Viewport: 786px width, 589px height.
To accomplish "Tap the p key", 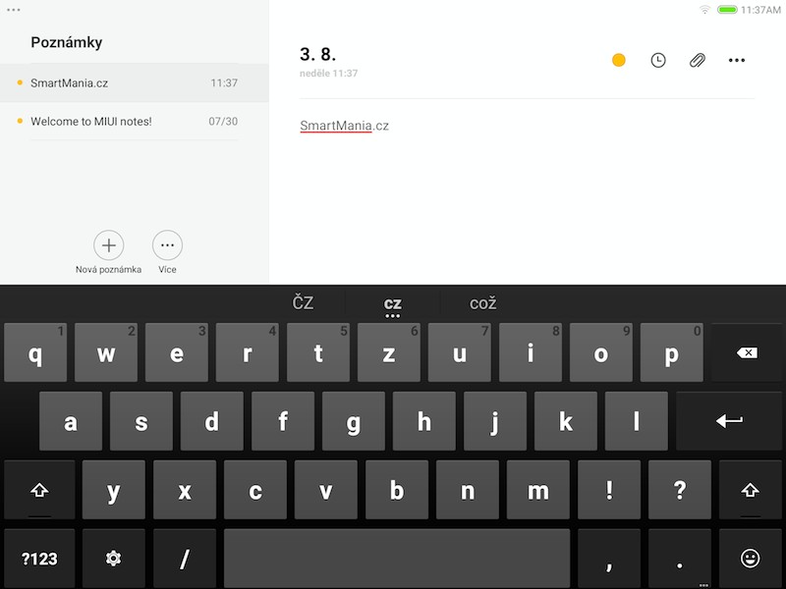I will [672, 353].
